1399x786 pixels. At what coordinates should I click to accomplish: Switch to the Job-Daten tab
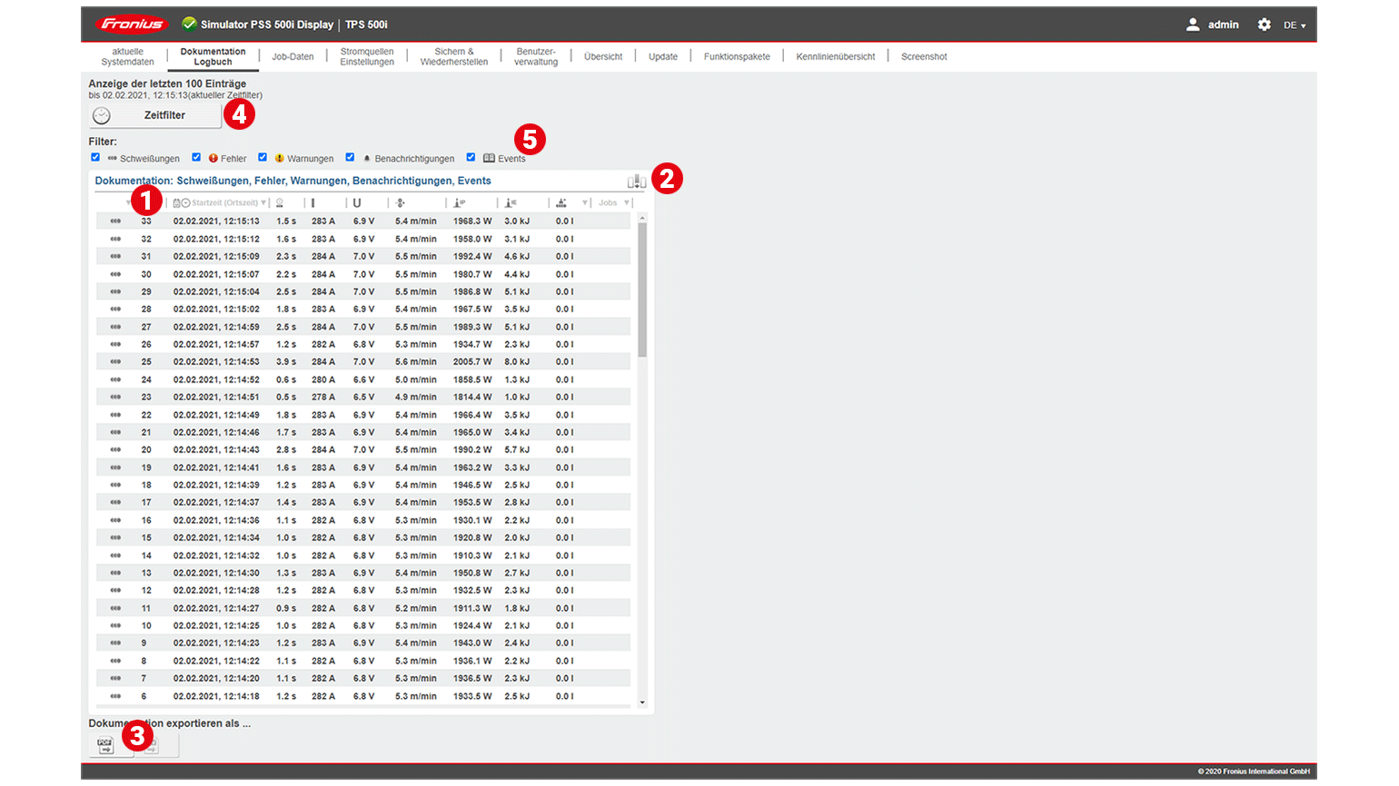(293, 57)
